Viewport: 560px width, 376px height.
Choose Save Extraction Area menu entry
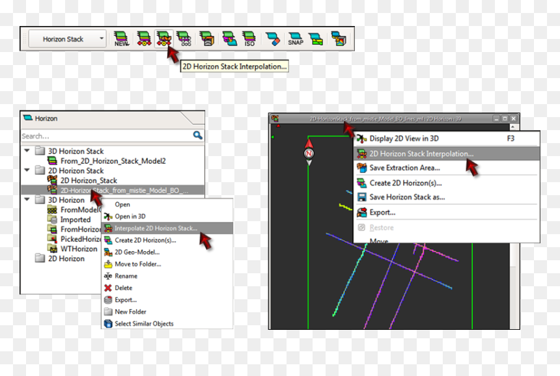pos(447,168)
